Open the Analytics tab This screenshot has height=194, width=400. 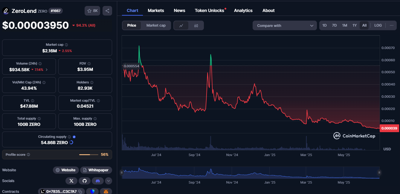coord(243,10)
